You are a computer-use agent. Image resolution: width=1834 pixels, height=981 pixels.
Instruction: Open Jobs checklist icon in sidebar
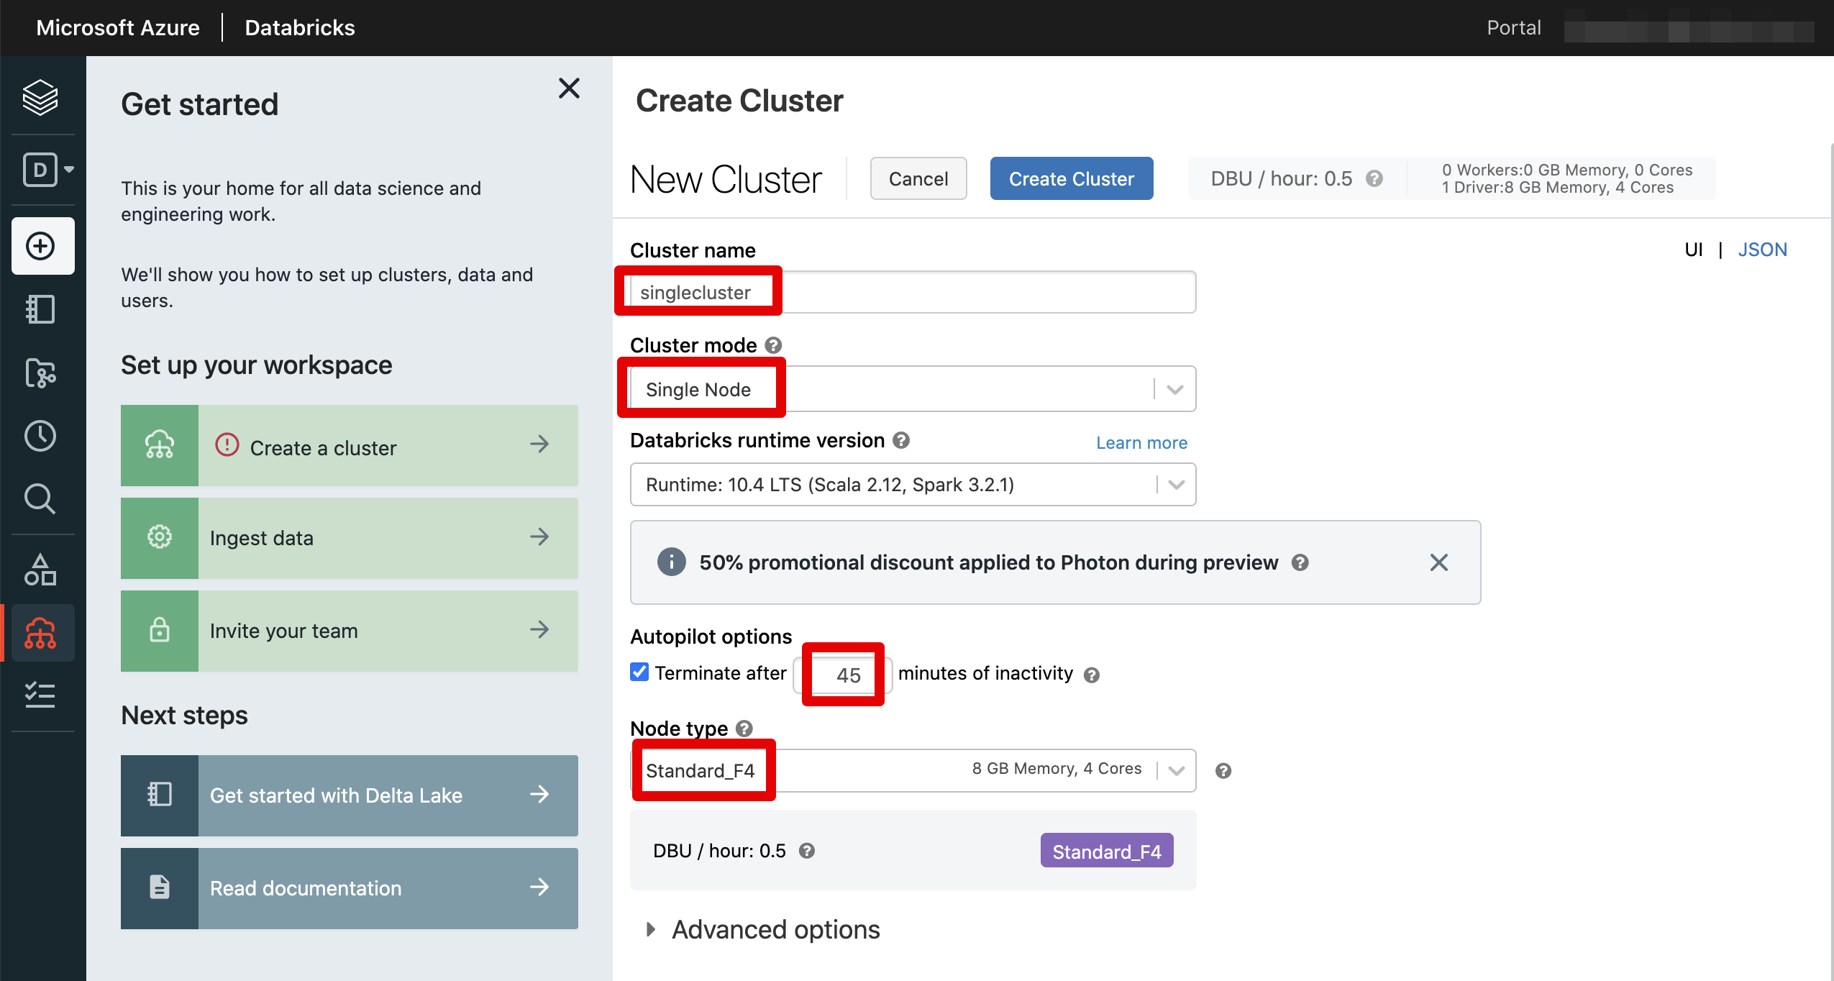40,695
